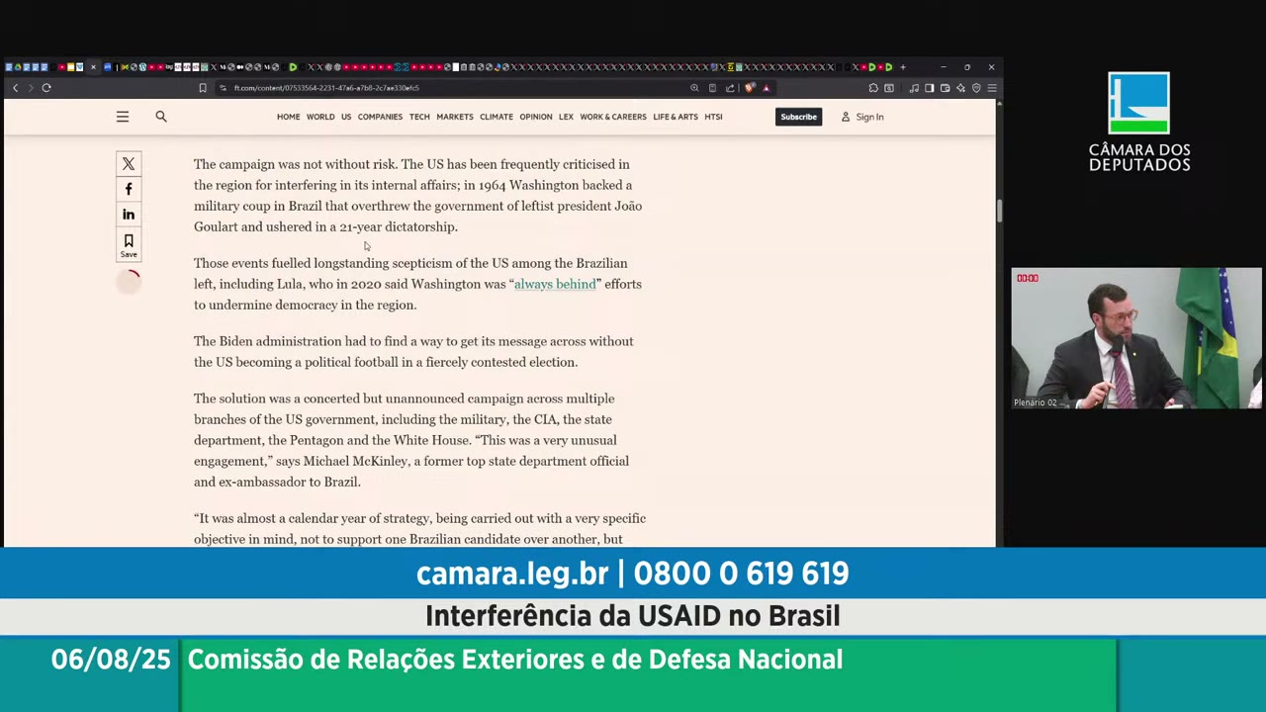Follow the "always behind" hyperlink

[555, 284]
